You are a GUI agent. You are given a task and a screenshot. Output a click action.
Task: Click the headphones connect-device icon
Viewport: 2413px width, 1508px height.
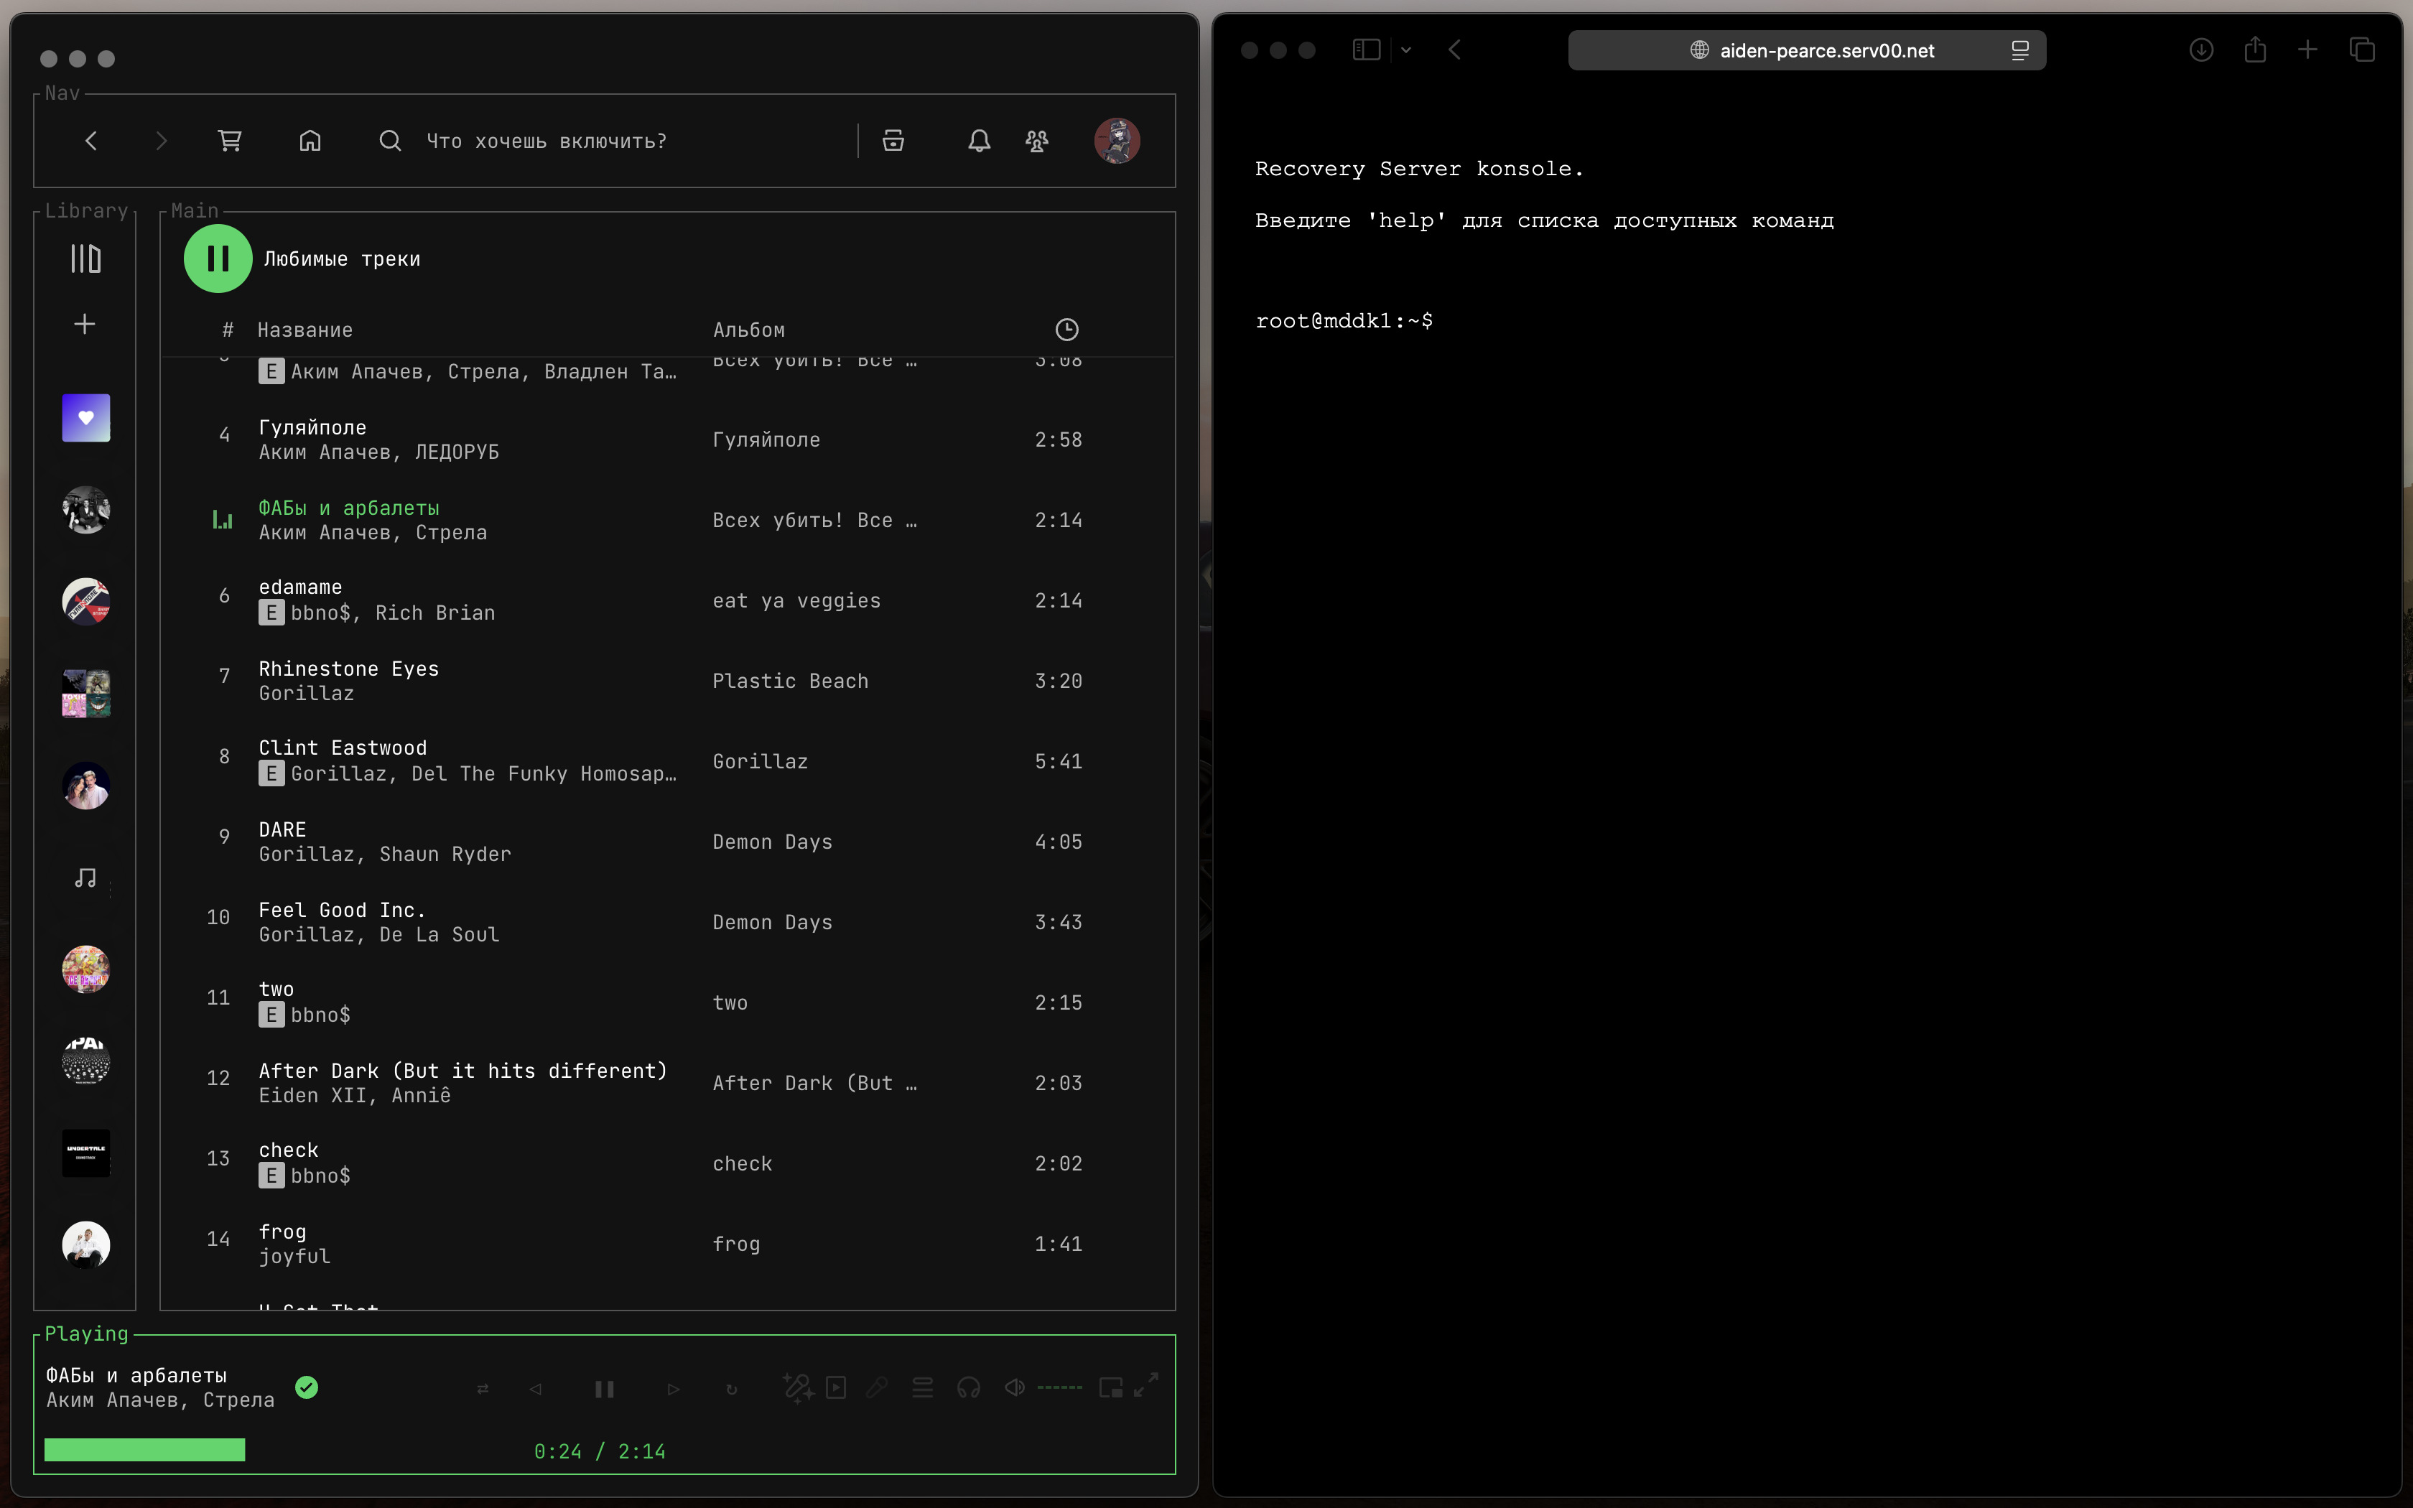pyautogui.click(x=968, y=1387)
